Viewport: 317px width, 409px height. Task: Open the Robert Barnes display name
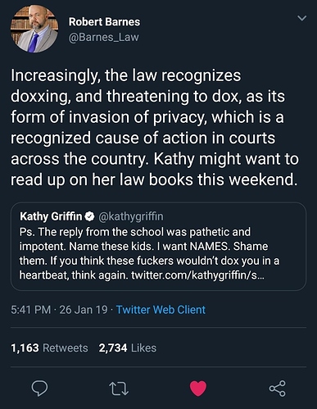tap(104, 22)
